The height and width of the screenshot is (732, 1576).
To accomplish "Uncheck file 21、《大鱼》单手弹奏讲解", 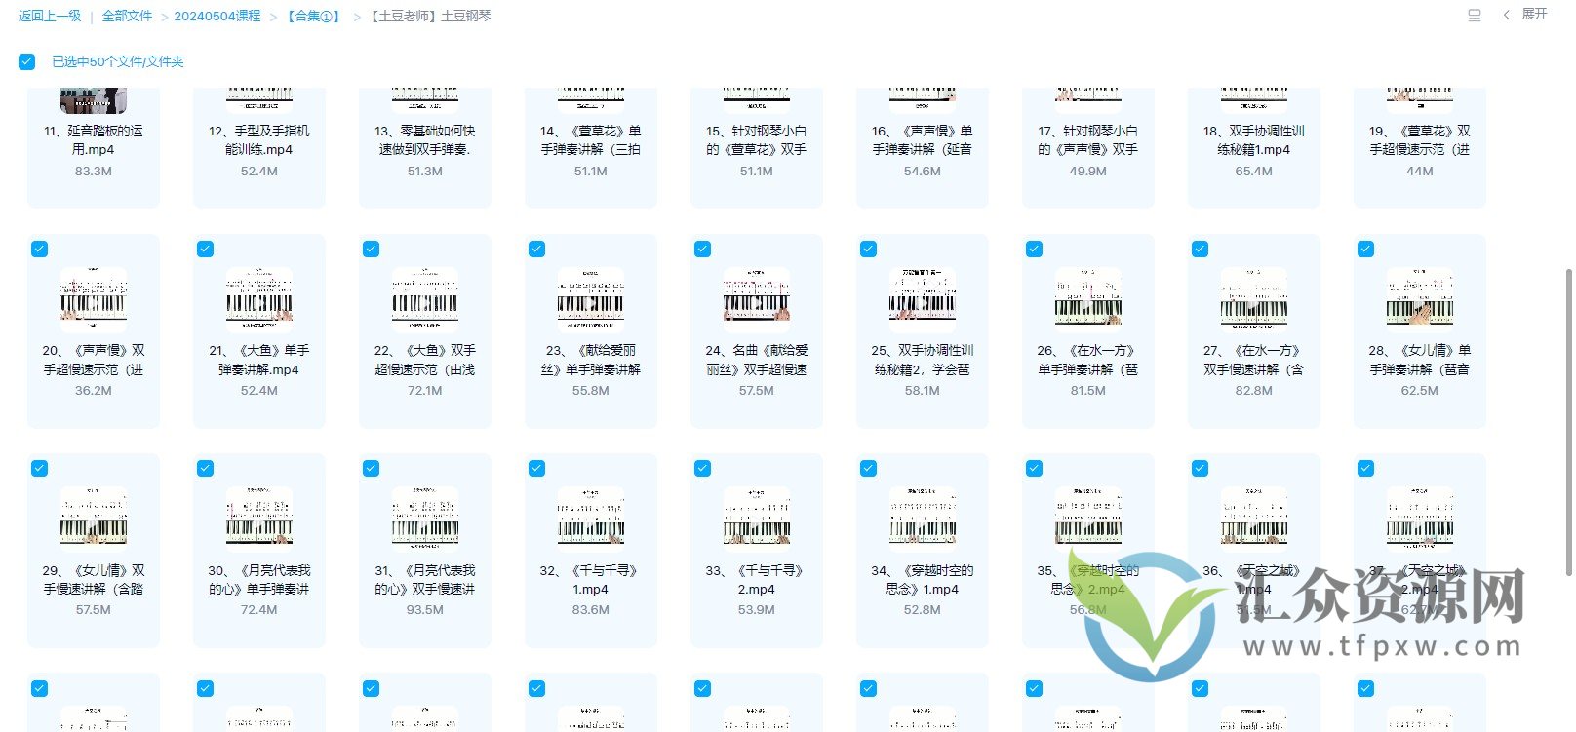I will pyautogui.click(x=206, y=249).
